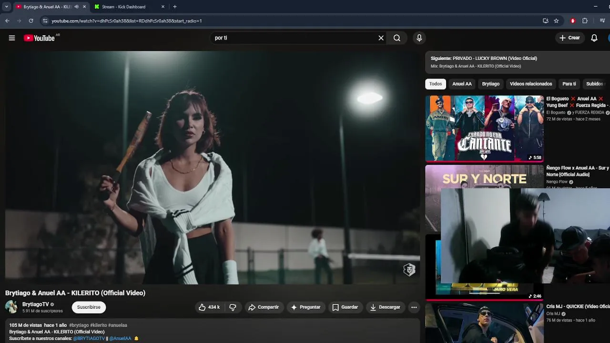Select the Brytiago filter chip

(491, 84)
